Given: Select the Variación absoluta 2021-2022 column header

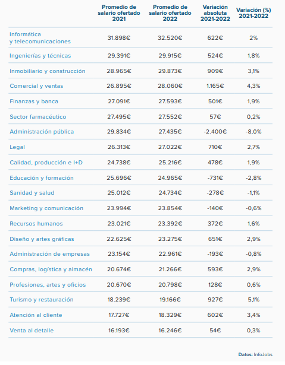Looking at the screenshot, I should click(215, 13).
